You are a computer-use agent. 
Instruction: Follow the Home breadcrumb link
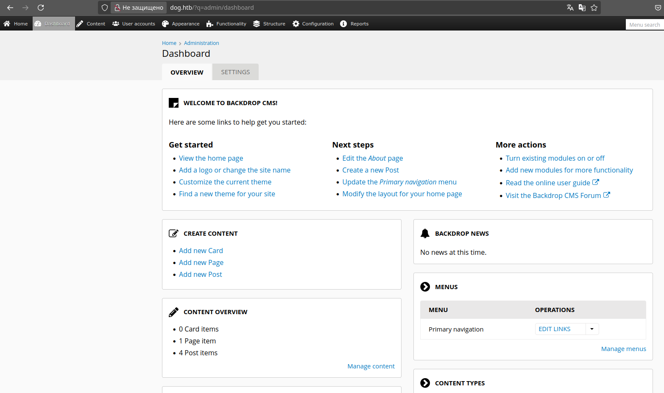click(169, 43)
